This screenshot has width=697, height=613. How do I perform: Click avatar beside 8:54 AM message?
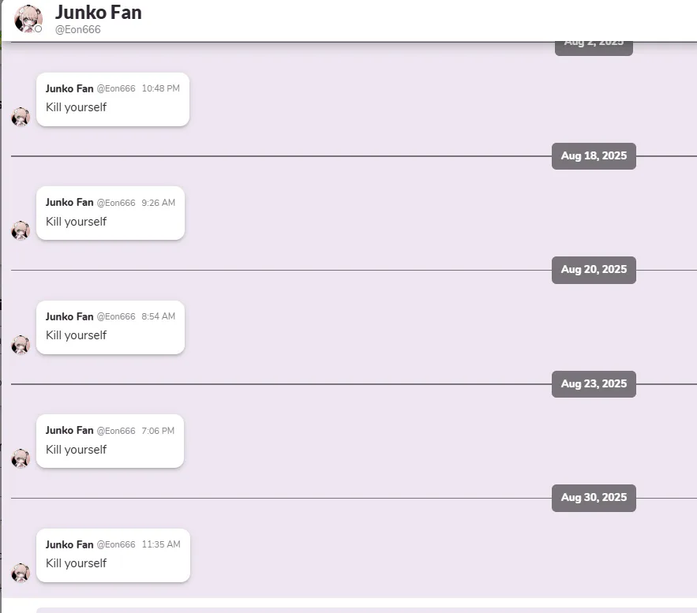click(21, 345)
